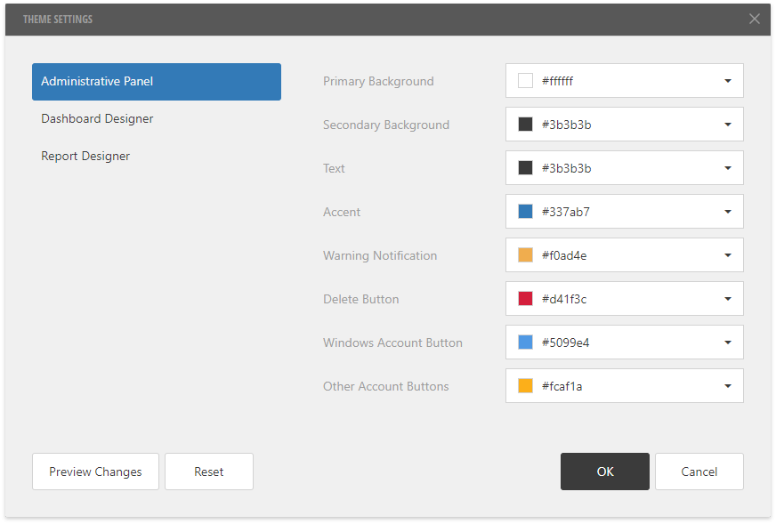Expand the Warning Notification dropdown arrow

(x=727, y=255)
